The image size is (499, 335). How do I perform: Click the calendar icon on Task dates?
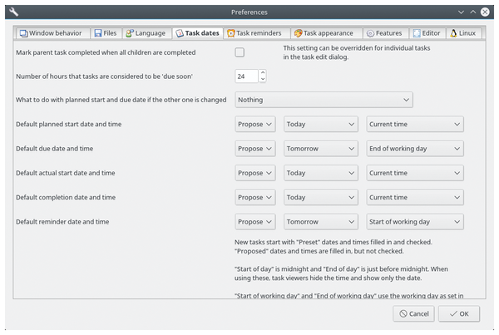click(180, 33)
